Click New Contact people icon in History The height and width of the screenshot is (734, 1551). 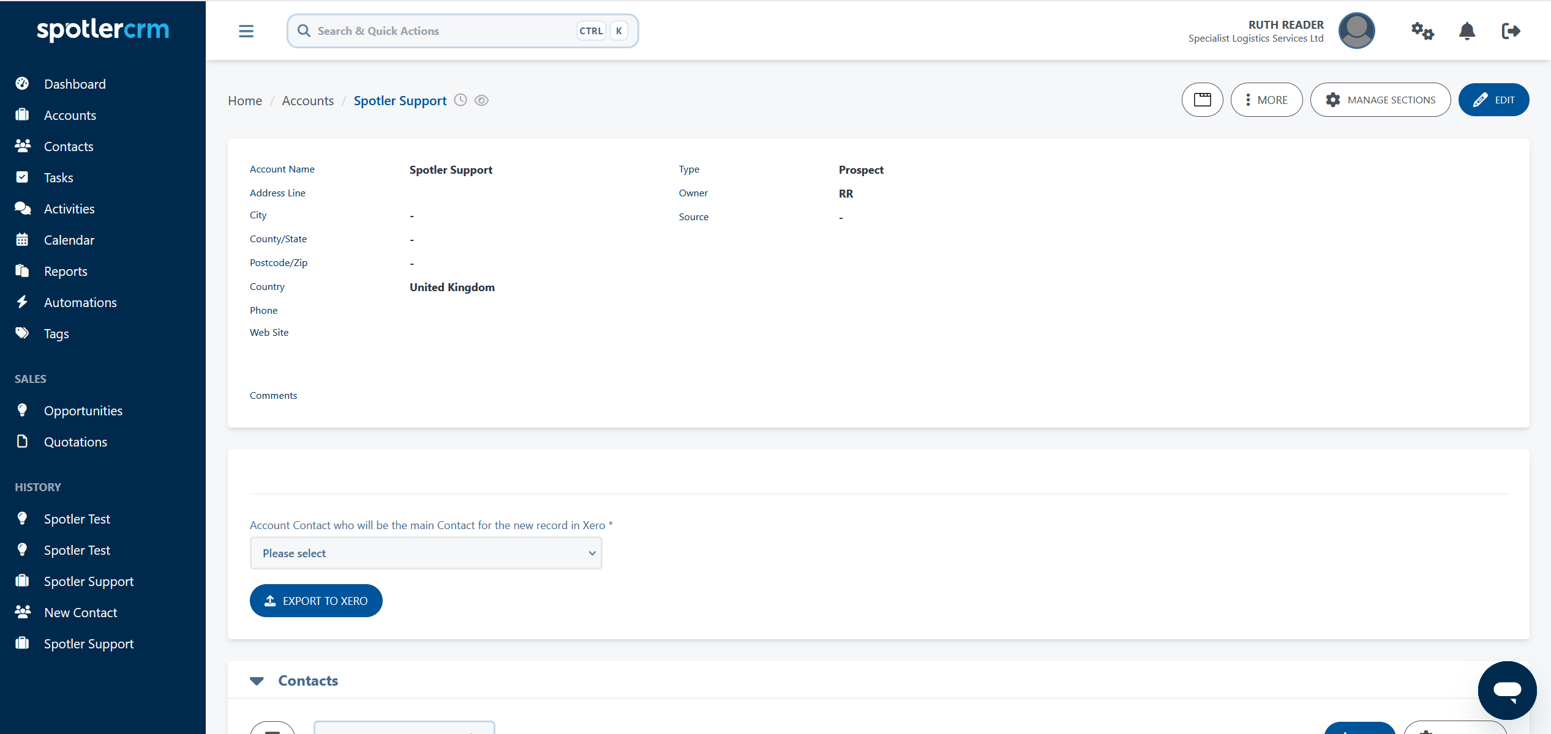coord(23,612)
